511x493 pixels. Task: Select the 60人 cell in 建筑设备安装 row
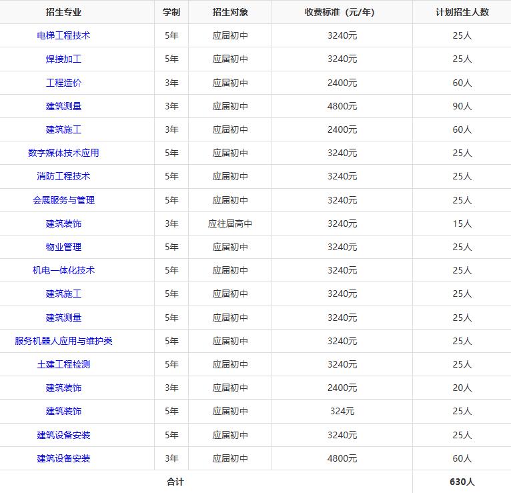pos(462,458)
